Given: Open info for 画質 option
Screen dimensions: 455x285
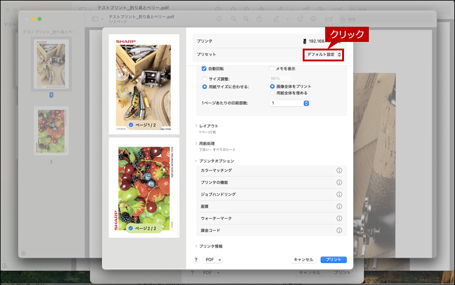Looking at the screenshot, I should coord(339,207).
